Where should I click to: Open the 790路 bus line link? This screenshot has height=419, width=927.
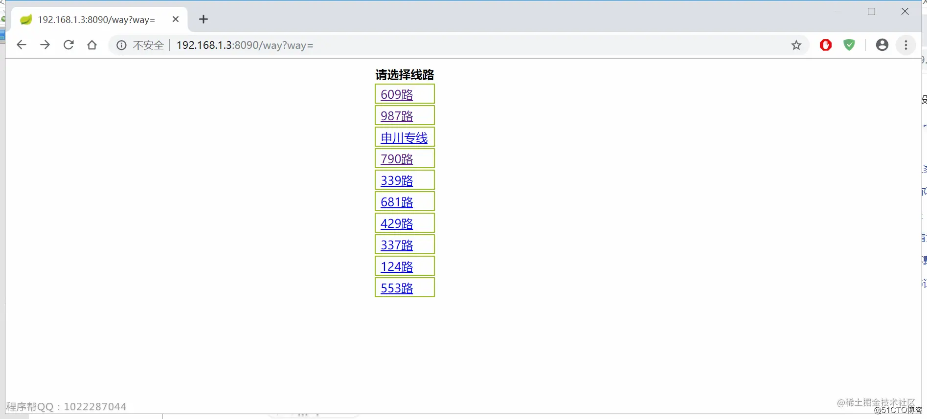(397, 159)
